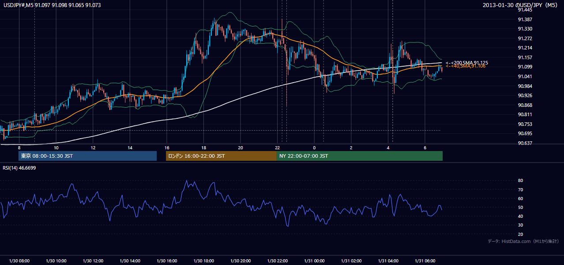The width and height of the screenshot is (564, 265).
Task: Click RSI scale value 50
Action: pos(521,208)
